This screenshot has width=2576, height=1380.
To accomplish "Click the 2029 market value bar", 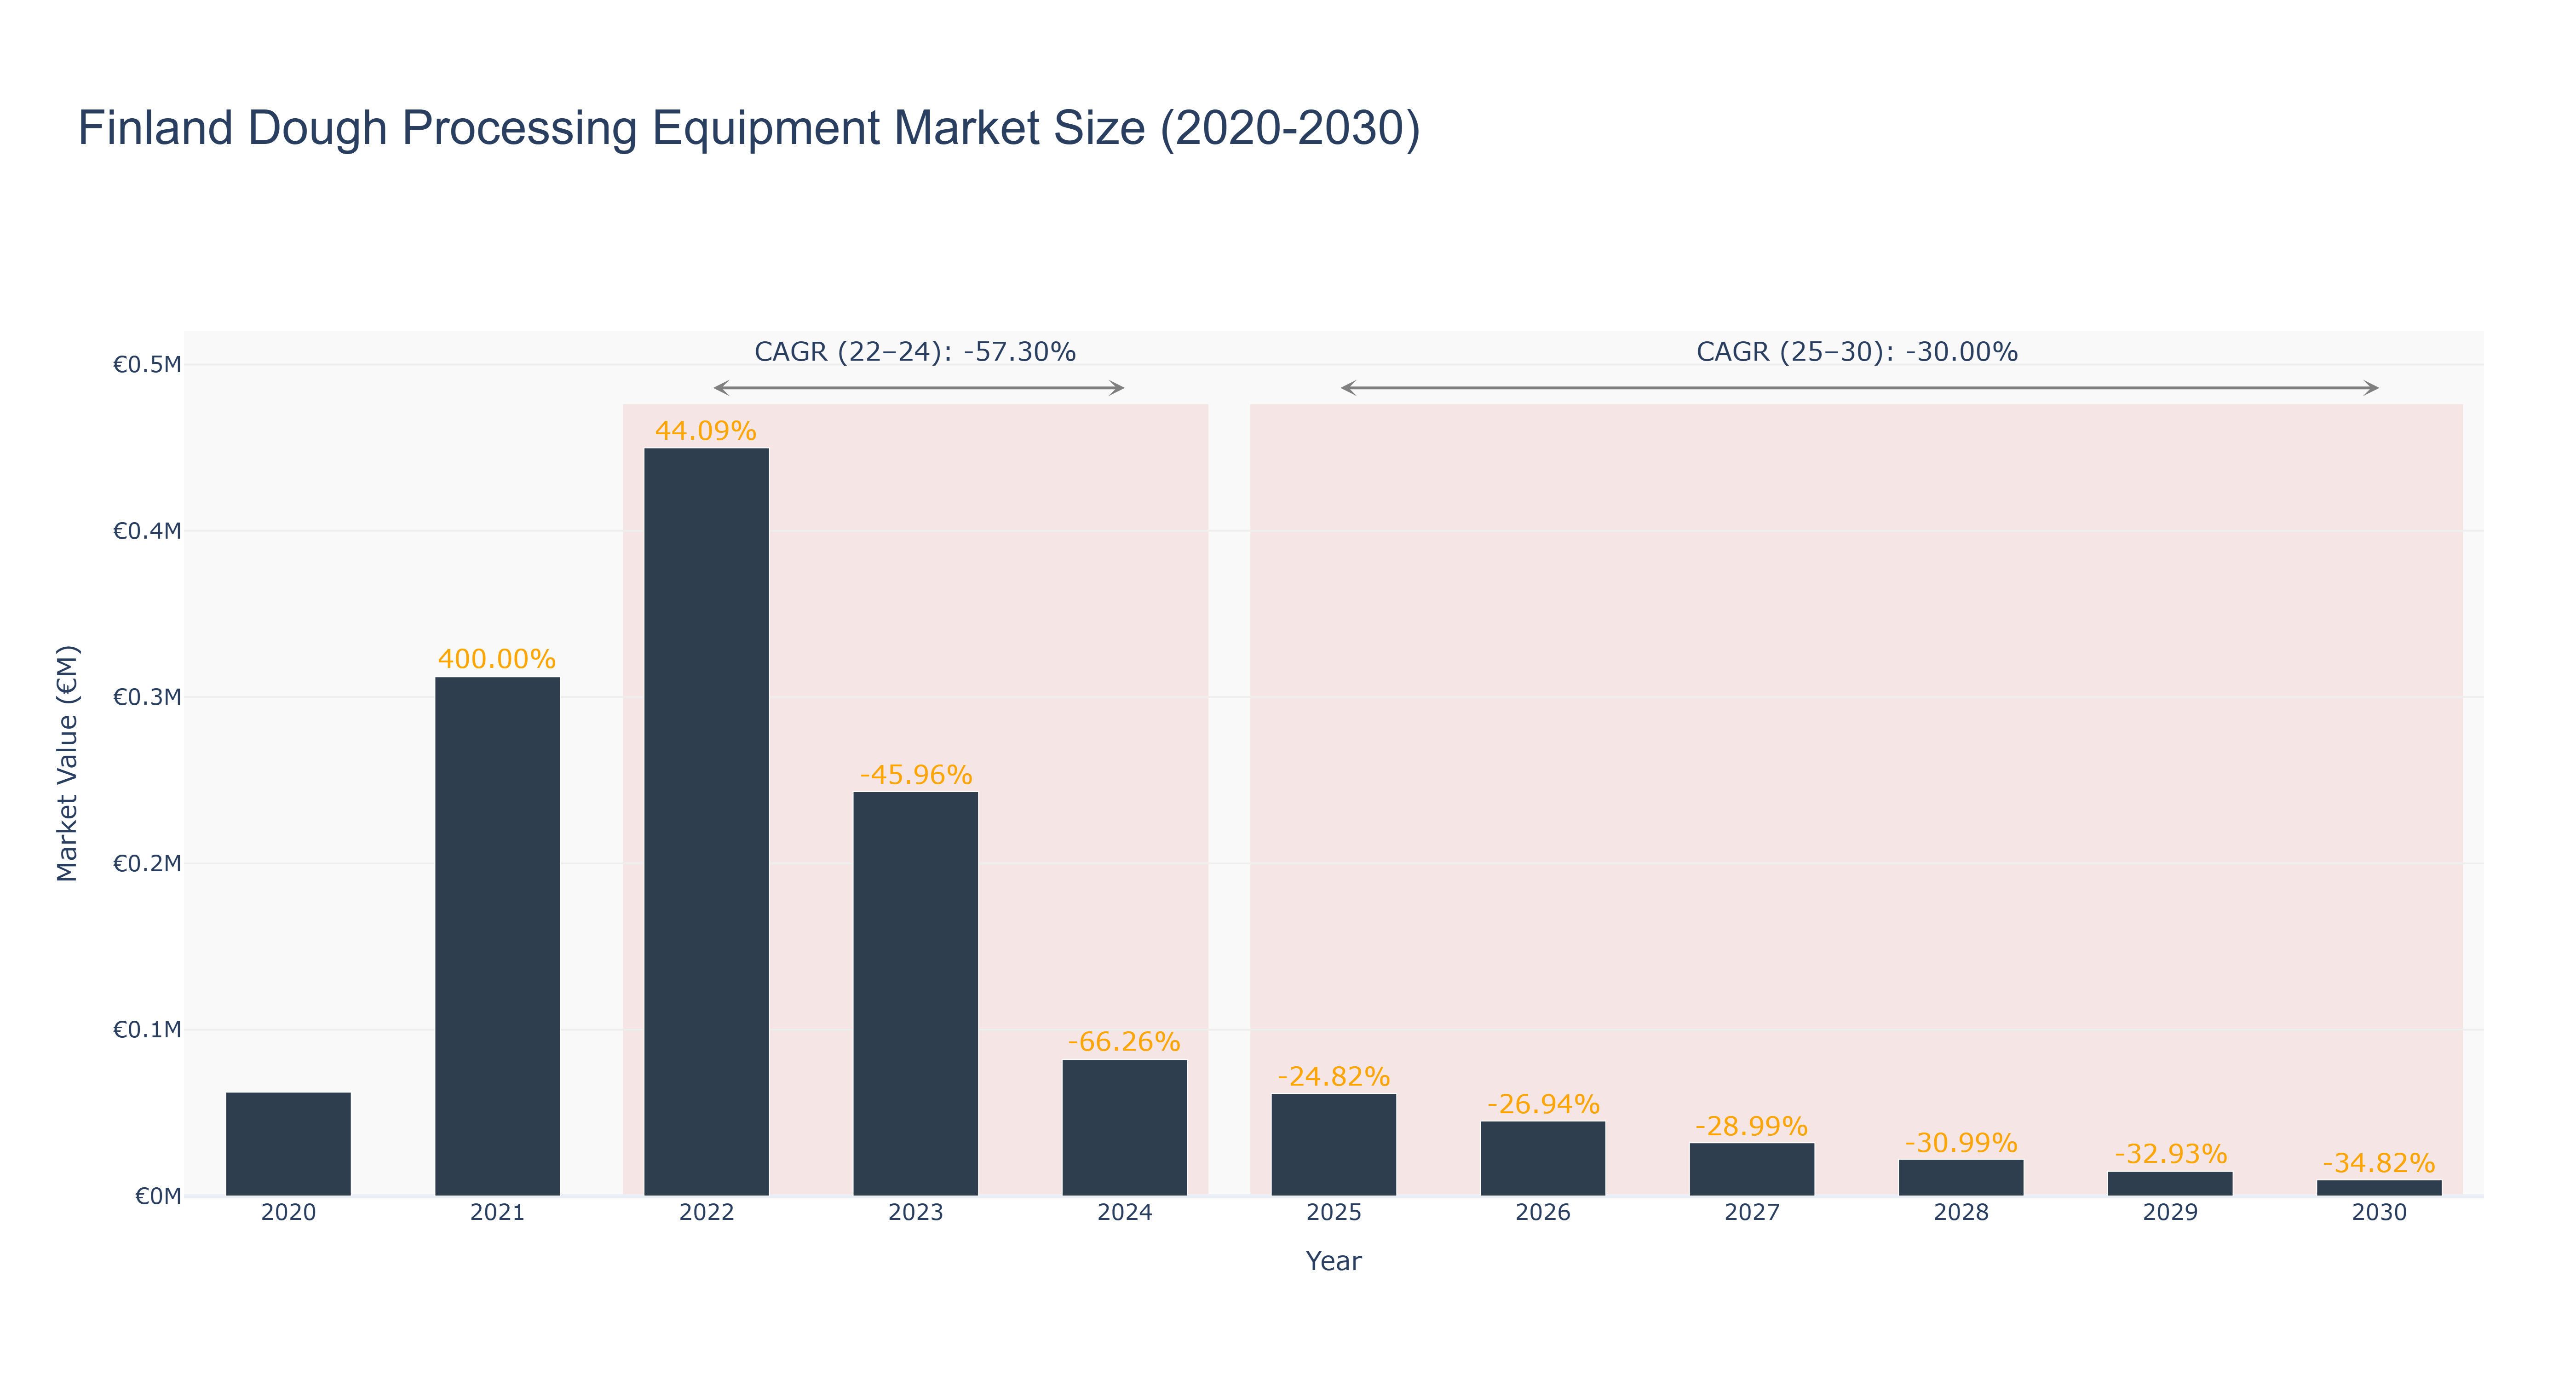I will point(2170,1184).
